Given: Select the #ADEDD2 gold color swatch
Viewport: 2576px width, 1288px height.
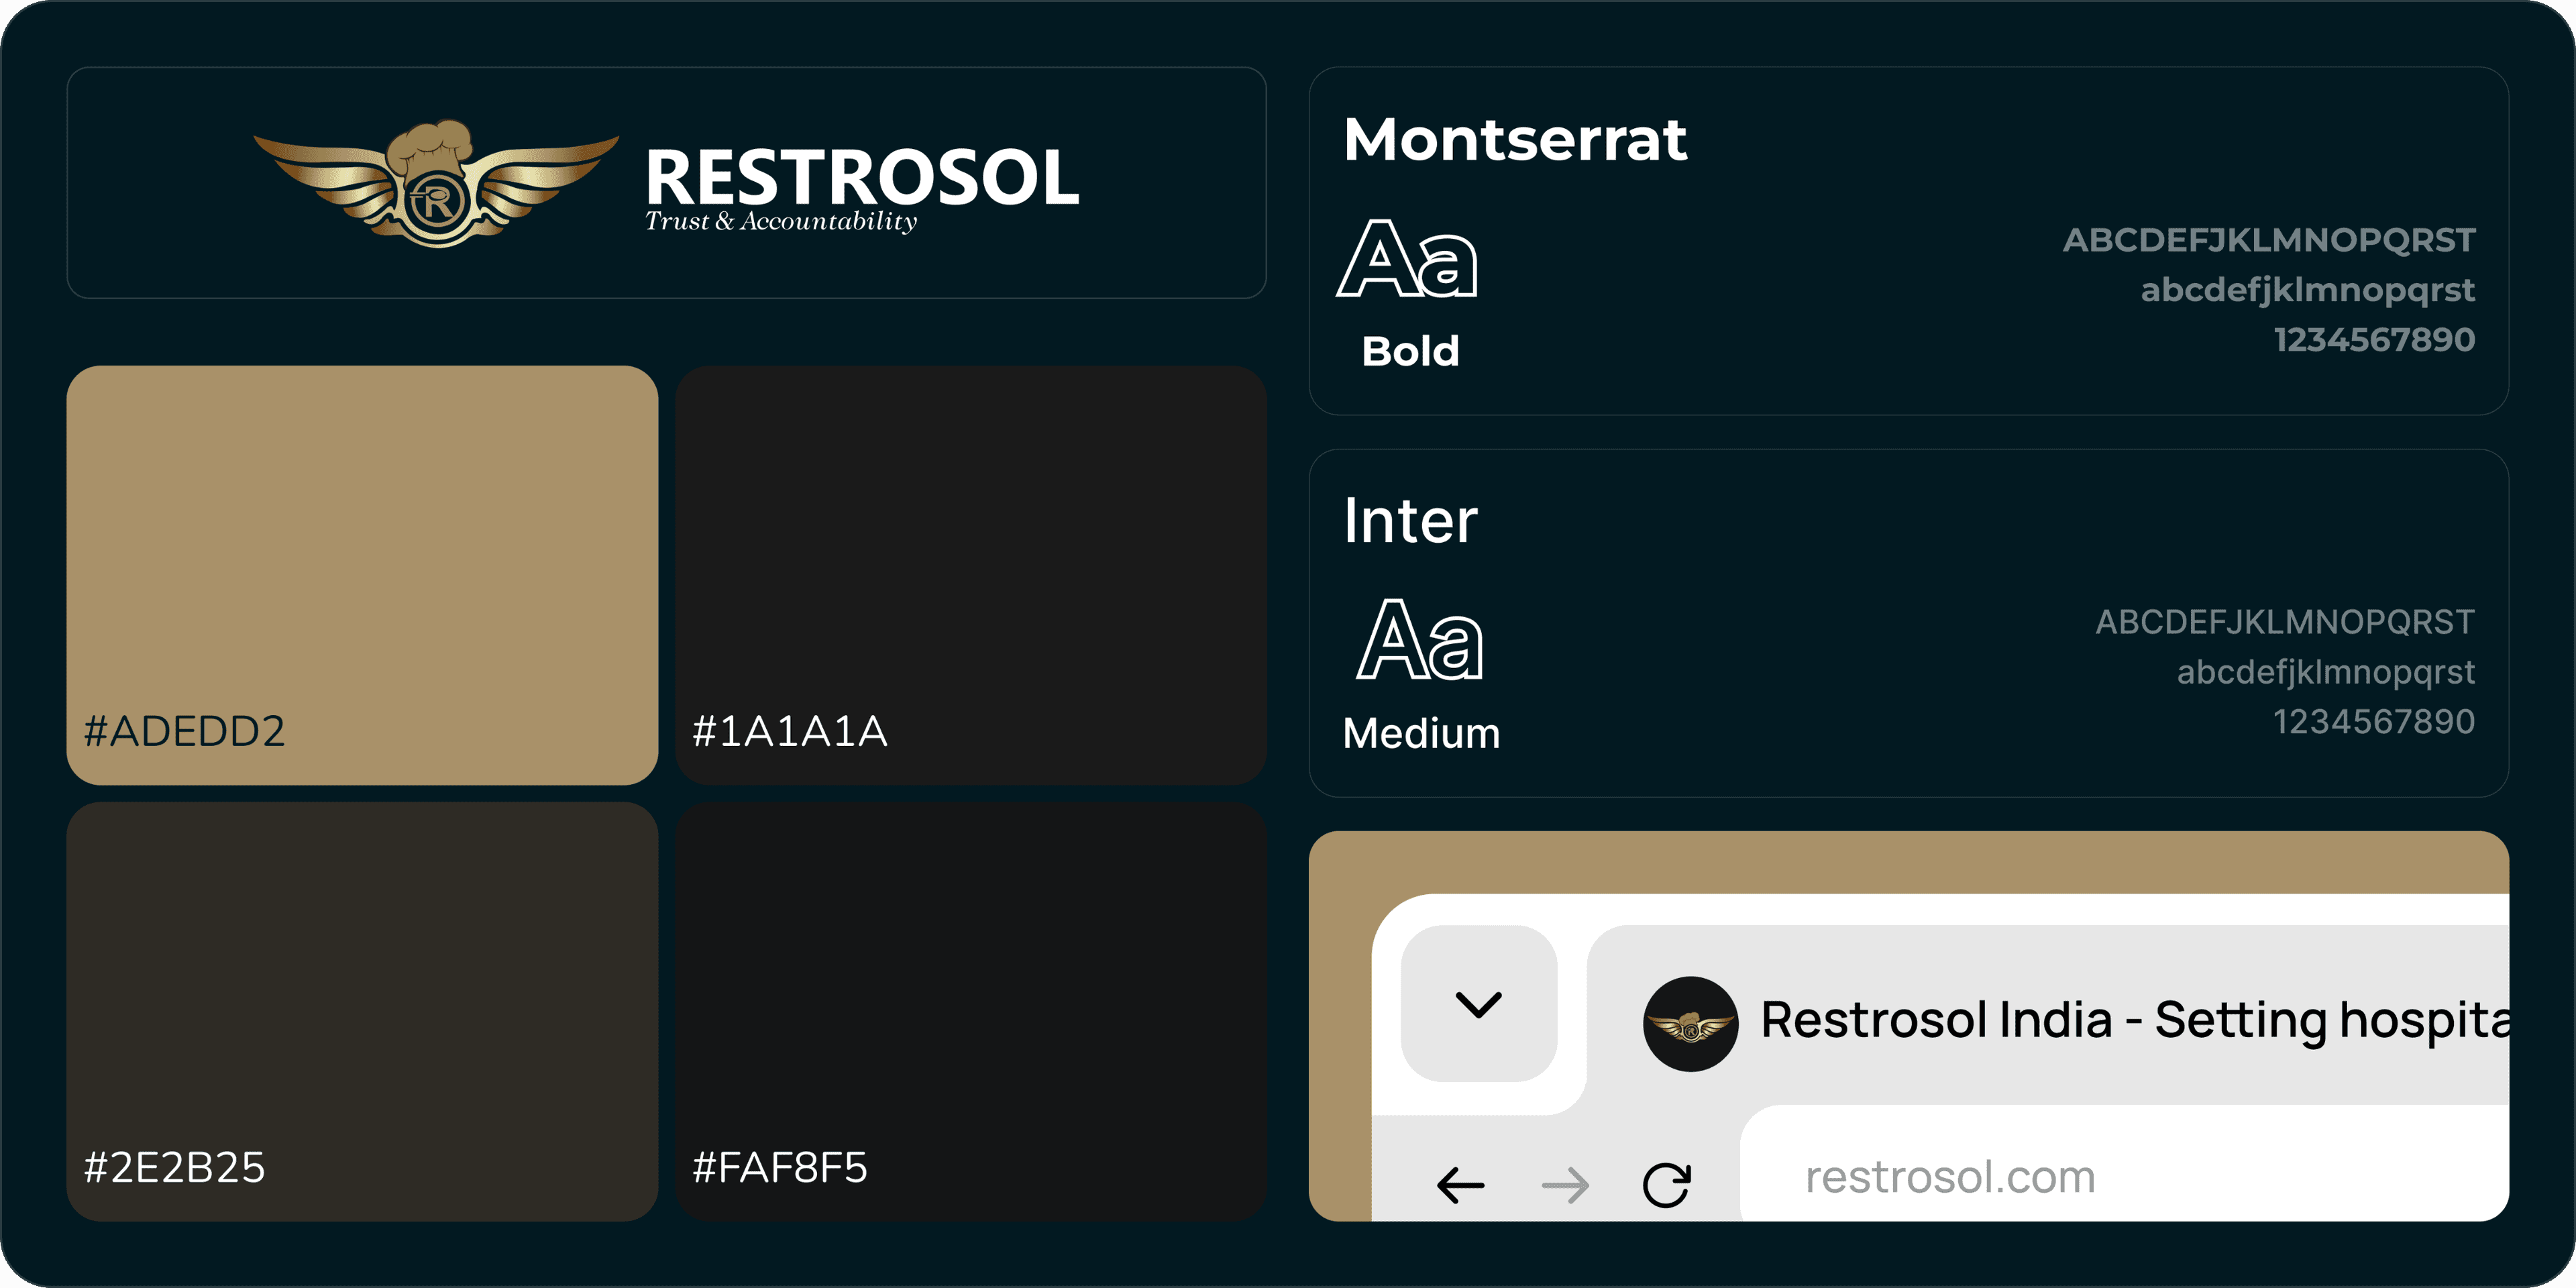Looking at the screenshot, I should [362, 575].
